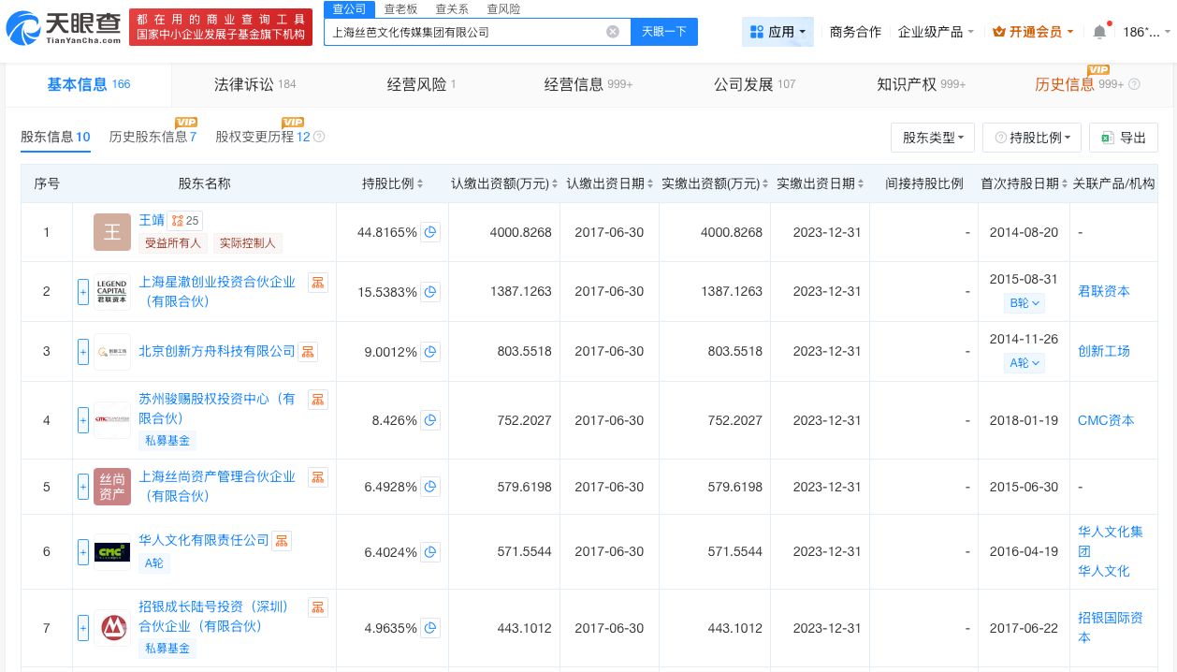Viewport: 1177px width, 672px height.
Task: Expand the B轮 chevron under 君联资本
Action: pos(1036,303)
